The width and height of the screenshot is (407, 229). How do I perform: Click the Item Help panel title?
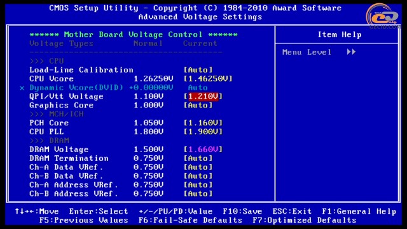pos(340,34)
